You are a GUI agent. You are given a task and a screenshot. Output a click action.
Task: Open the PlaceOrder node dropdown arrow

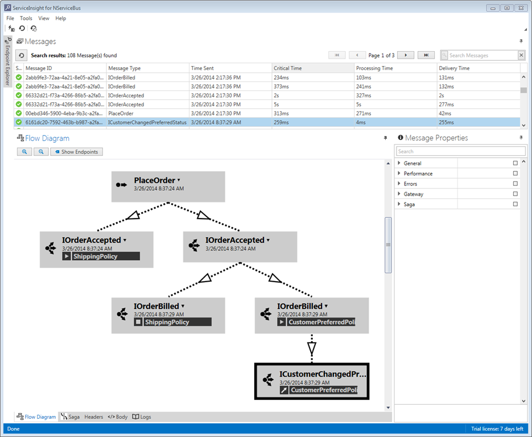[179, 180]
